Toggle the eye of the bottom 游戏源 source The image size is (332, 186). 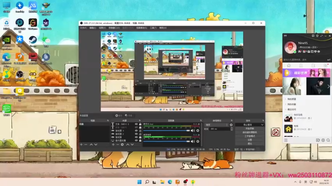click(x=136, y=137)
